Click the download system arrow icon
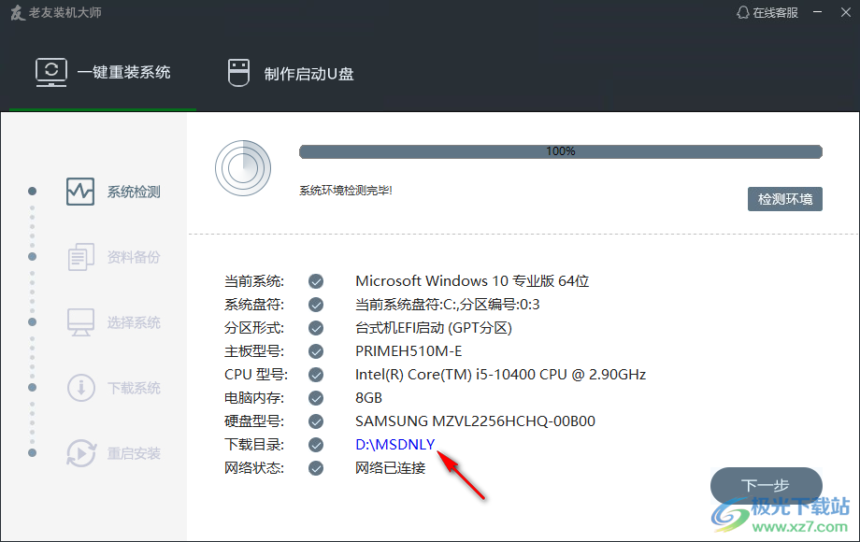The height and width of the screenshot is (542, 860). click(80, 388)
